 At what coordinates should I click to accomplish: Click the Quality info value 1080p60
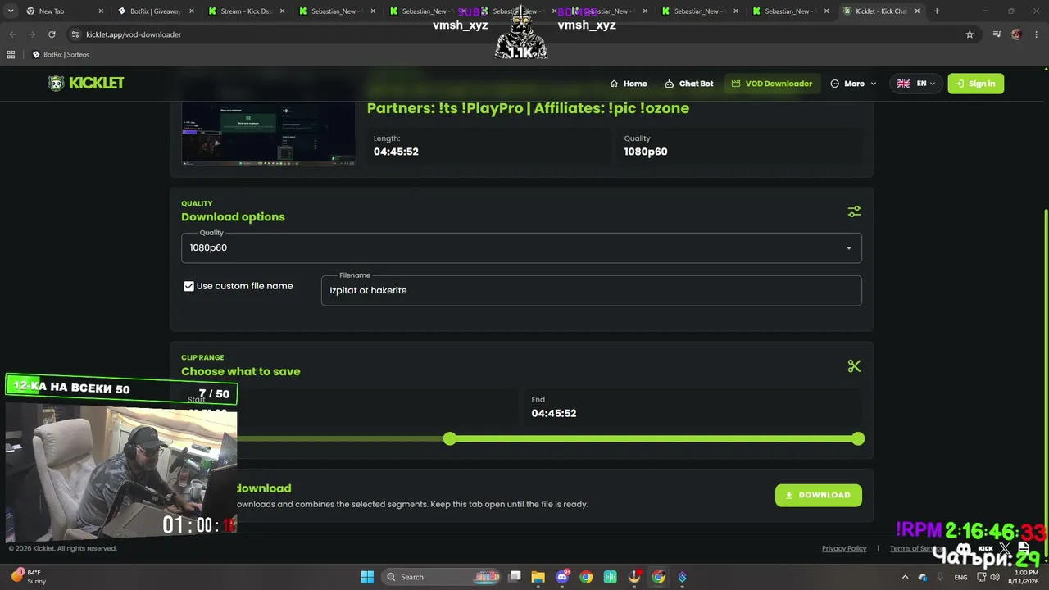pos(646,152)
